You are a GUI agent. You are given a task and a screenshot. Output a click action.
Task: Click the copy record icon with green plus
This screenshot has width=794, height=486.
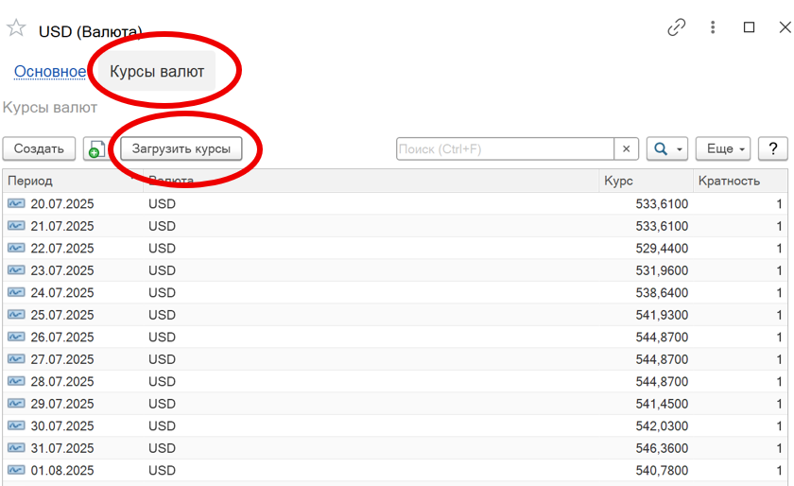95,149
